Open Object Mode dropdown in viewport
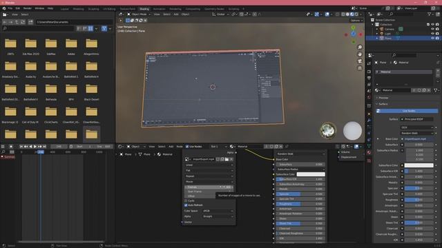Image resolution: width=442 pixels, height=248 pixels. coord(139,14)
